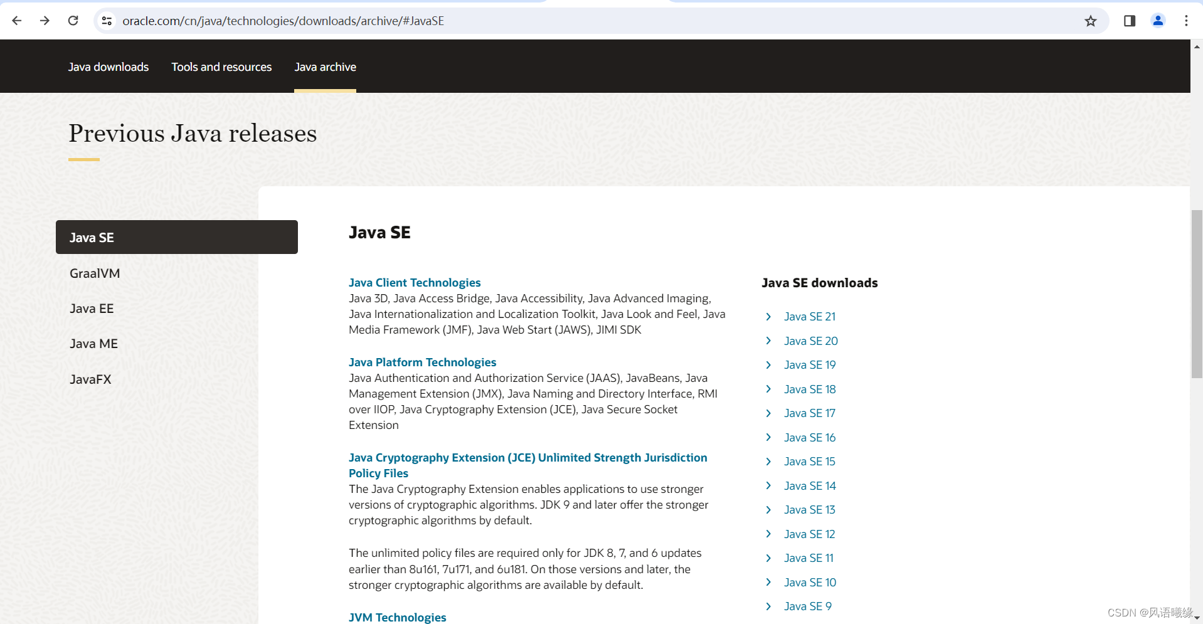Click the chevron beside Java SE 18
The height and width of the screenshot is (624, 1203).
[x=768, y=389]
